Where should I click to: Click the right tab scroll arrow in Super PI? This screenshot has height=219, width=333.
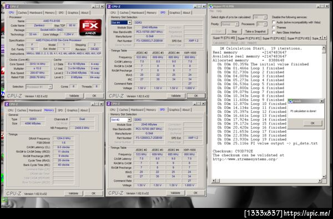point(325,38)
